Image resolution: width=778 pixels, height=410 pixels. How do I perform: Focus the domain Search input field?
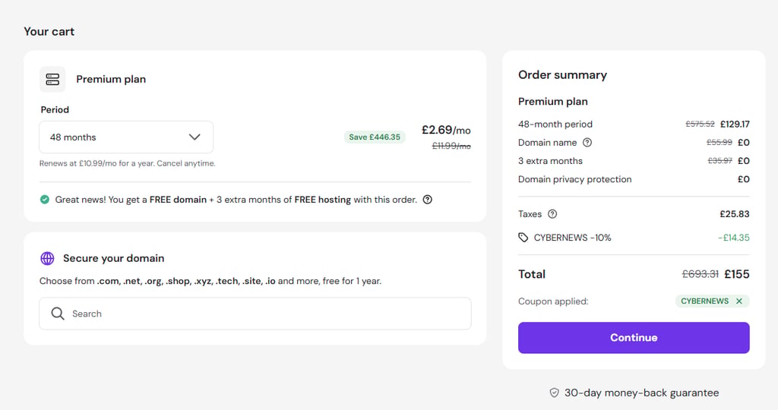255,314
